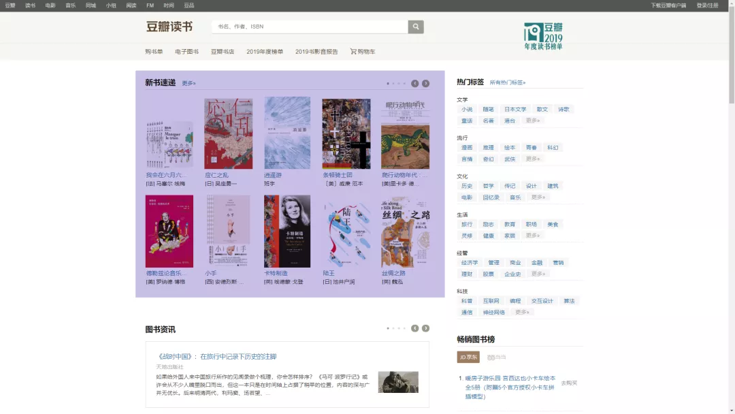Open 豆品 in the top bar
Viewport: 735px width, 414px height.
189,5
